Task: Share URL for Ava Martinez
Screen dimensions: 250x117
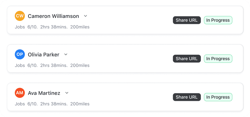Action: pos(187,97)
